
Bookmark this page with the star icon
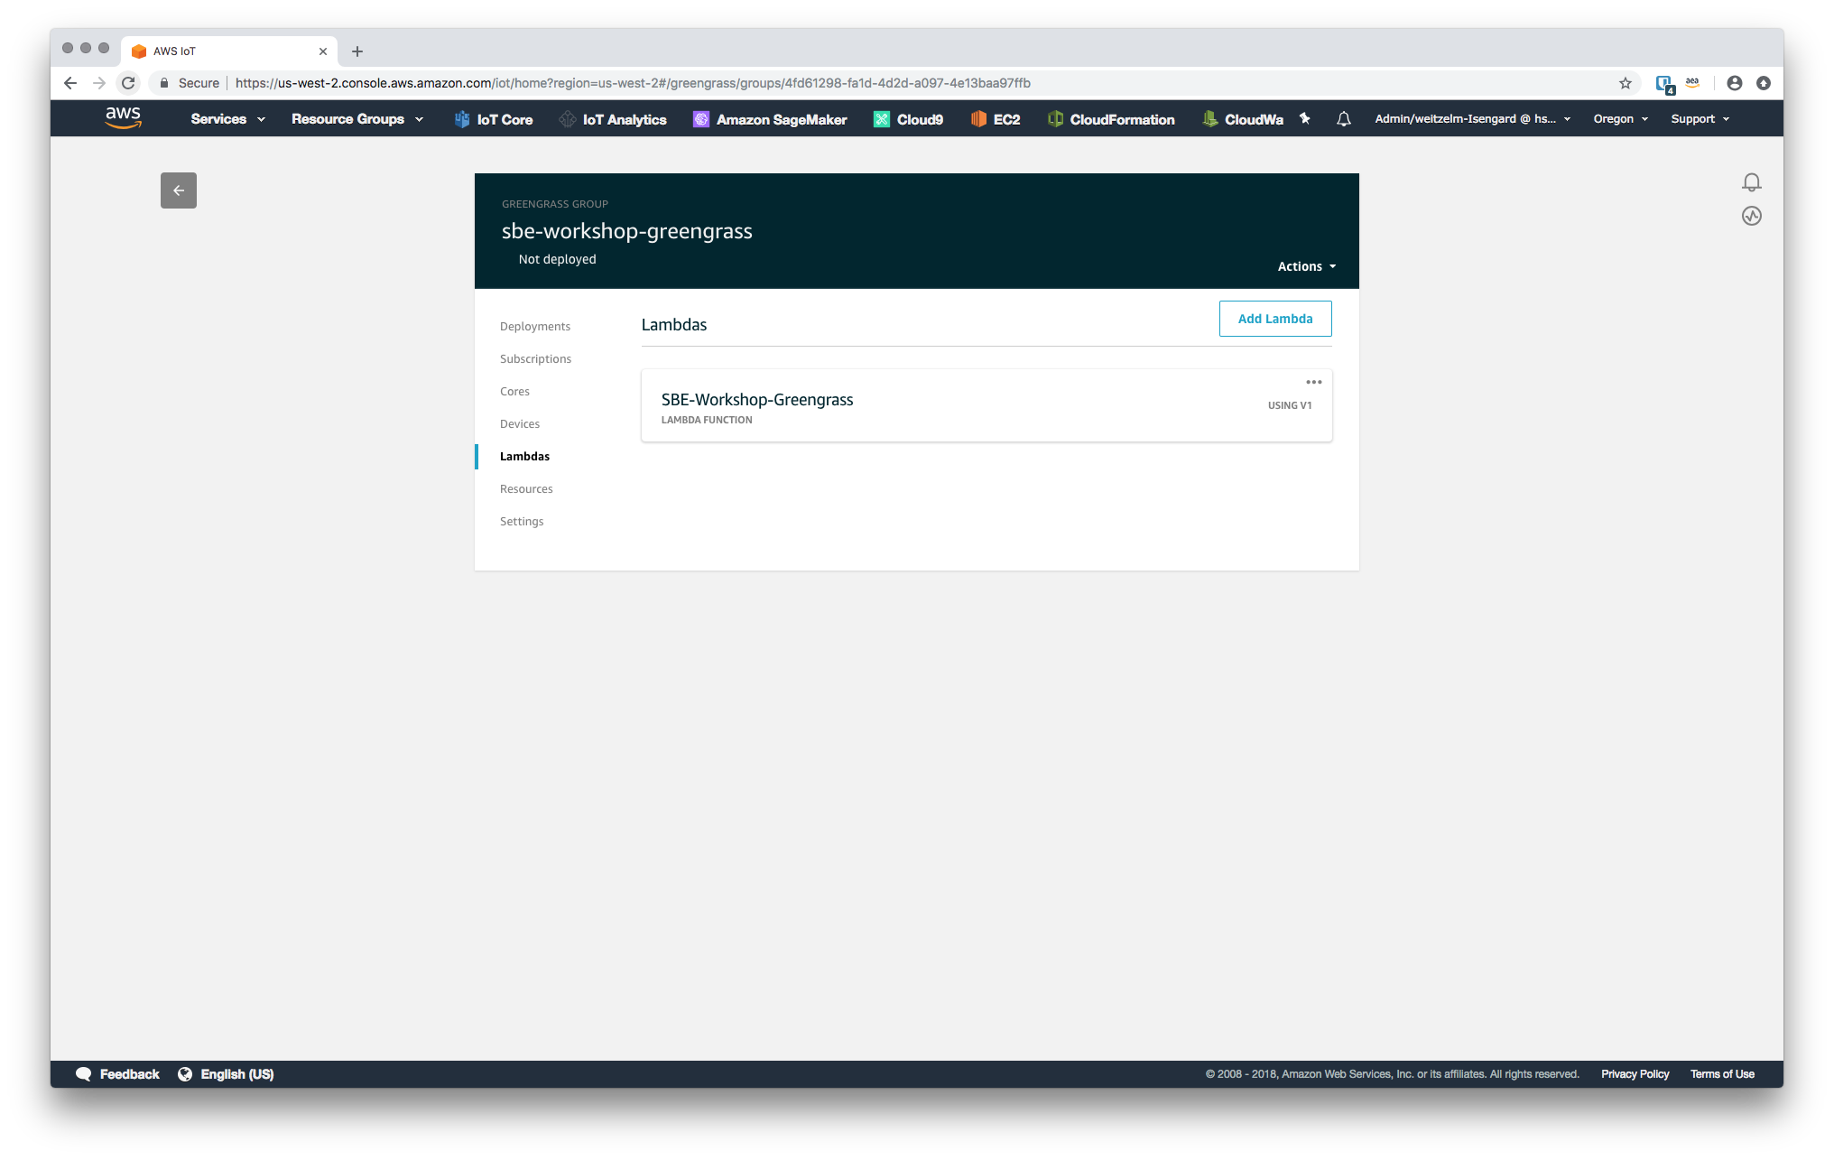(x=1626, y=83)
